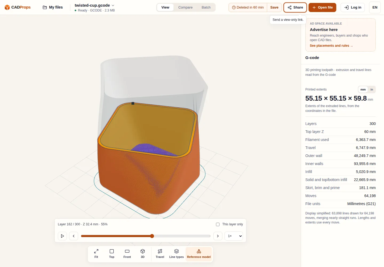Open My files folder
384x267 pixels.
click(53, 7)
